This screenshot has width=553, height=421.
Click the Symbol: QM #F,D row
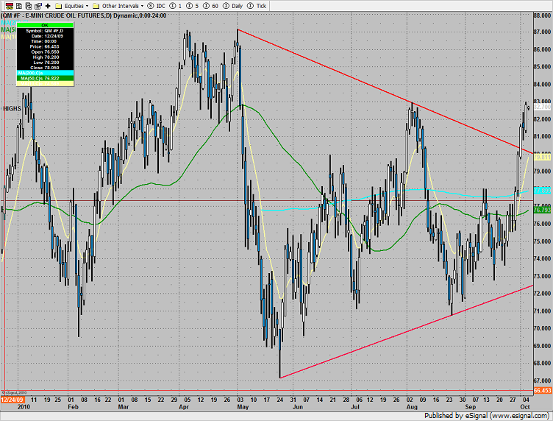coord(45,31)
